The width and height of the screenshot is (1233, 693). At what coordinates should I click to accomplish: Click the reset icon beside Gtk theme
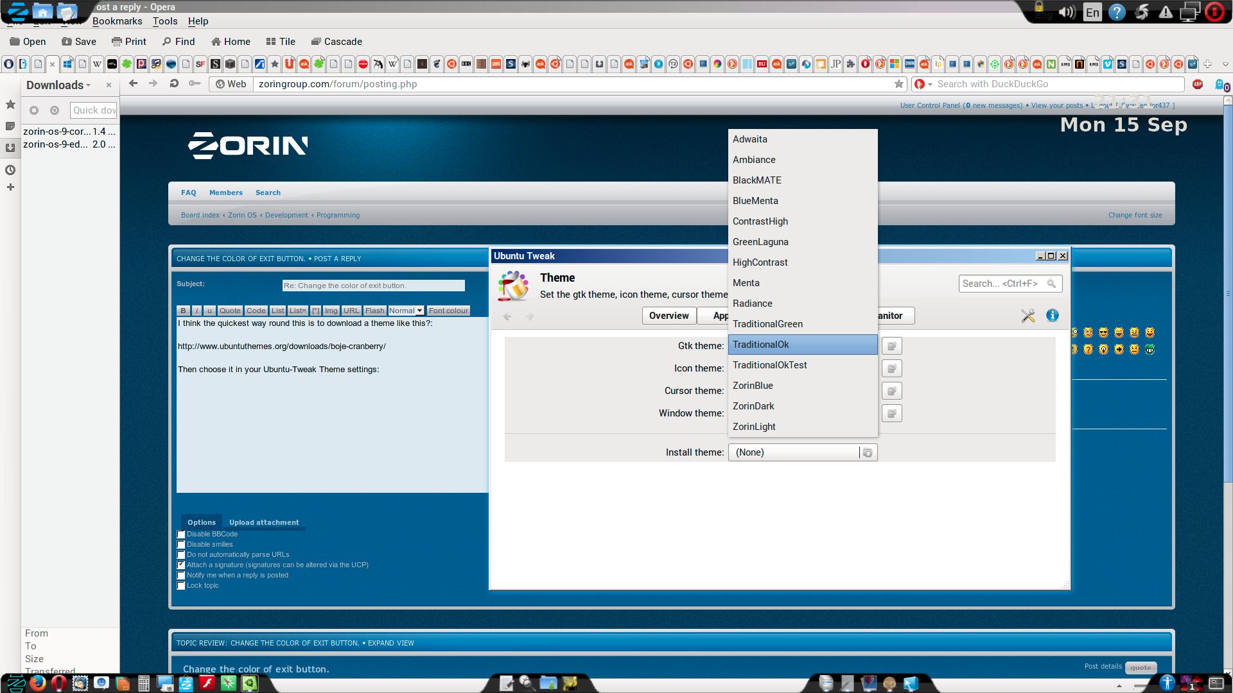[x=891, y=346]
